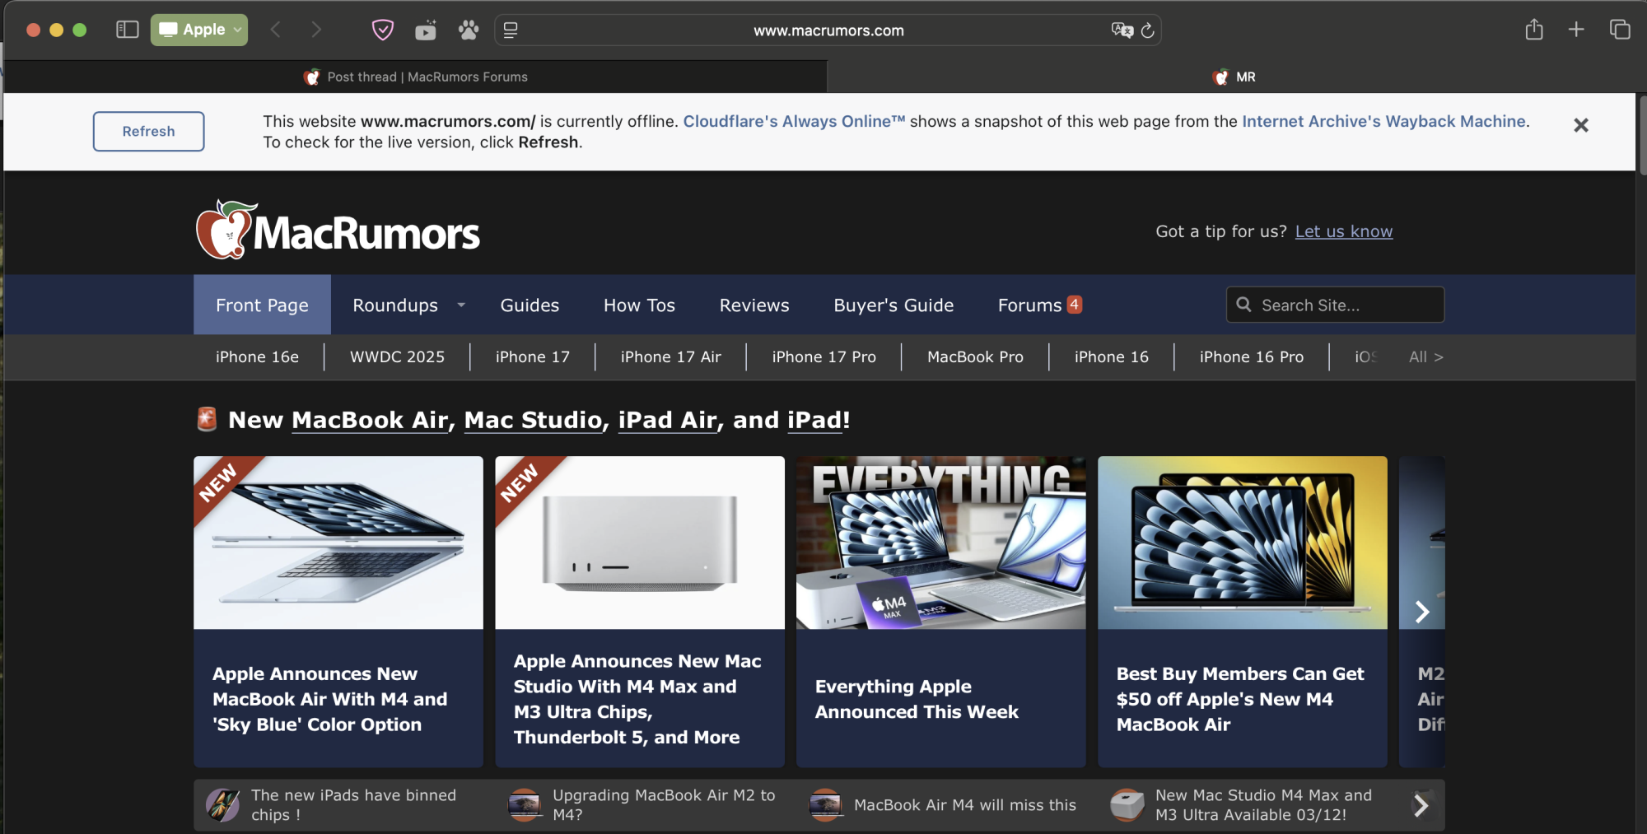Click the video extension icon in toolbar
This screenshot has height=834, width=1647.
tap(426, 30)
